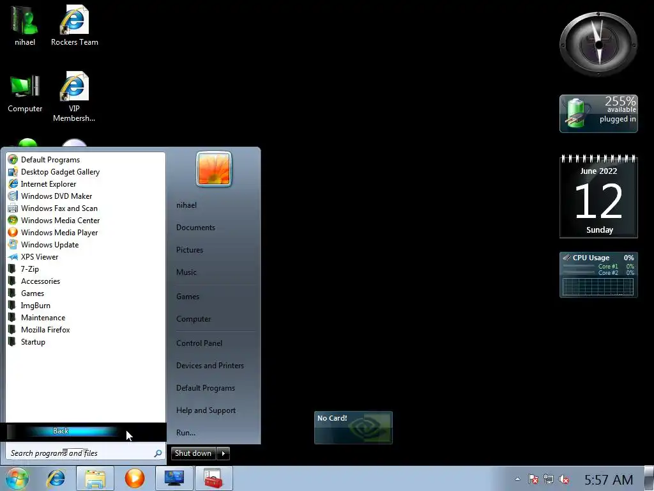Click the search magnifier icon
654x491 pixels.
pos(158,453)
